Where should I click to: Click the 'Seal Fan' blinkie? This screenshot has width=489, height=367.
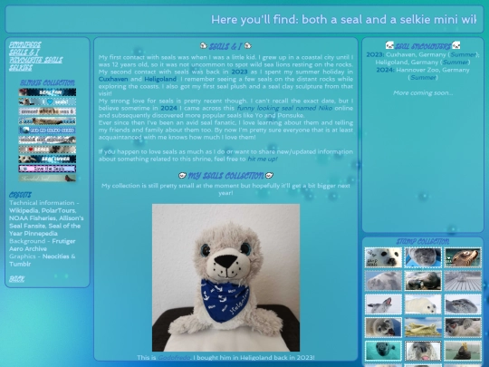pyautogui.click(x=47, y=92)
